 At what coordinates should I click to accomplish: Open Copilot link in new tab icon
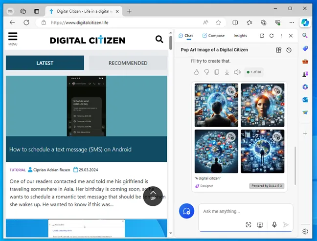(262, 36)
